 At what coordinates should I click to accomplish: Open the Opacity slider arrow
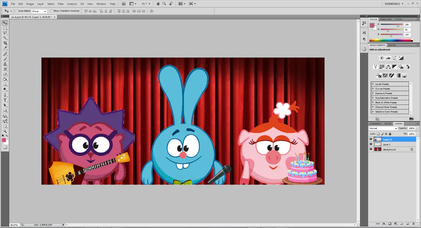[417, 128]
